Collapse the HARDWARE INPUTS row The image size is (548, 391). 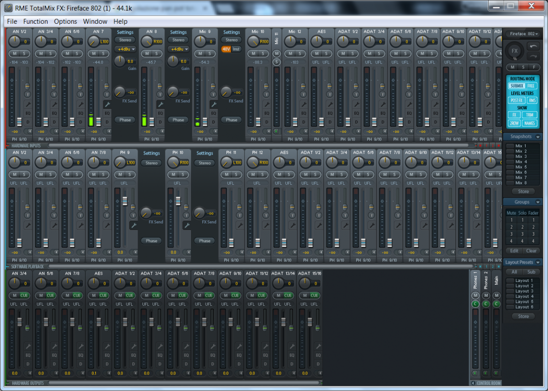click(8, 145)
